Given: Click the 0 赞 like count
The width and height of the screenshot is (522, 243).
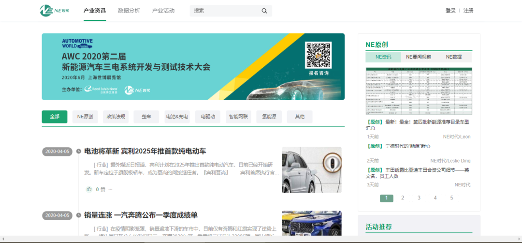Looking at the screenshot, I should point(101,189).
